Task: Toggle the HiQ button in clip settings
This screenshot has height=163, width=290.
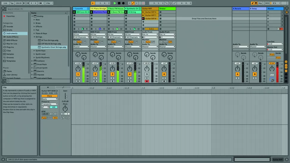Action: pos(55,118)
